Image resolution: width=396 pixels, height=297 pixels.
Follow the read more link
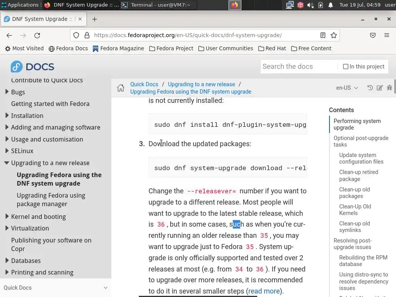coord(264,291)
